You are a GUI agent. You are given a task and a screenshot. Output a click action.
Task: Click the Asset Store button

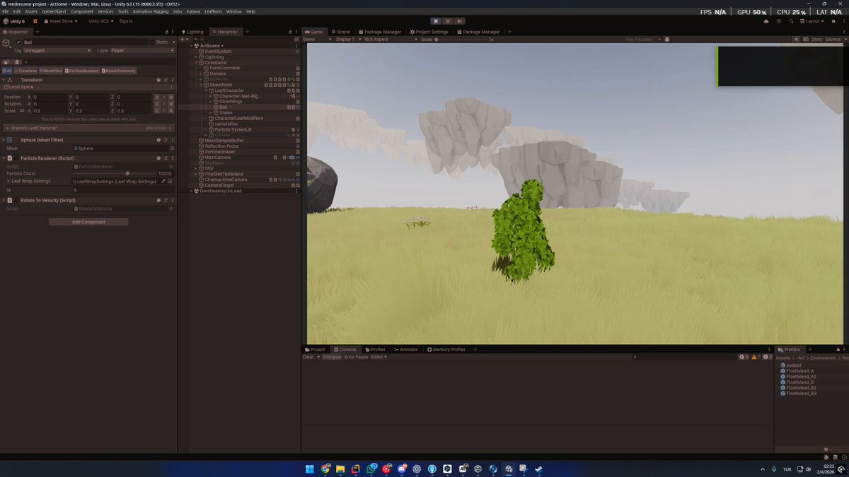[59, 21]
